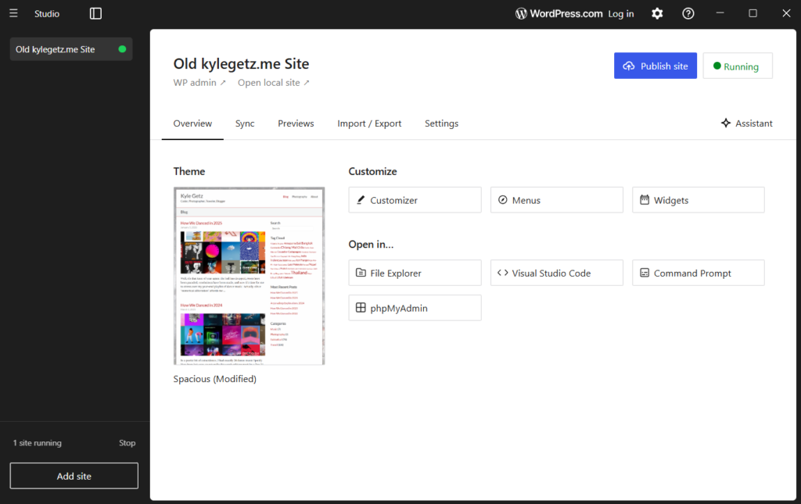Open site in Command Prompt
The width and height of the screenshot is (801, 504).
coord(699,273)
